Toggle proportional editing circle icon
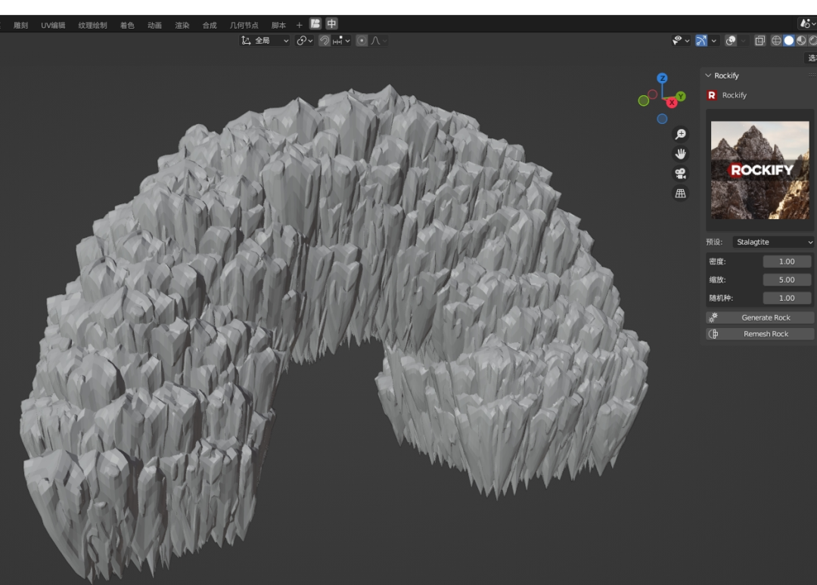This screenshot has width=817, height=585. (x=362, y=41)
